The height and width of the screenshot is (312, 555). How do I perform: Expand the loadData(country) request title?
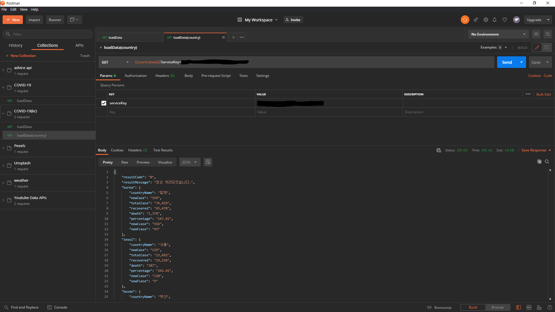(101, 47)
